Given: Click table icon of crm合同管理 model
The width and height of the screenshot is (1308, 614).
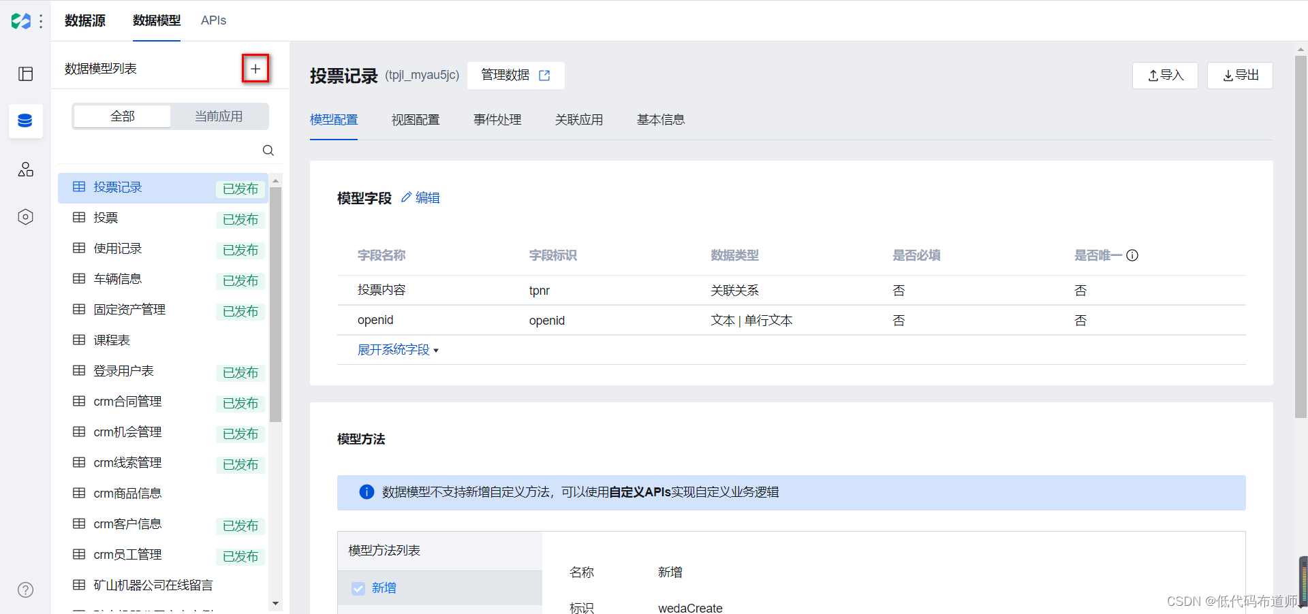Looking at the screenshot, I should click(x=79, y=401).
